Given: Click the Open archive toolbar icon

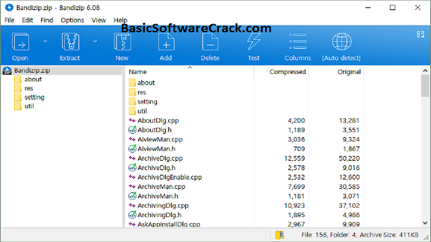Looking at the screenshot, I should click(x=20, y=42).
